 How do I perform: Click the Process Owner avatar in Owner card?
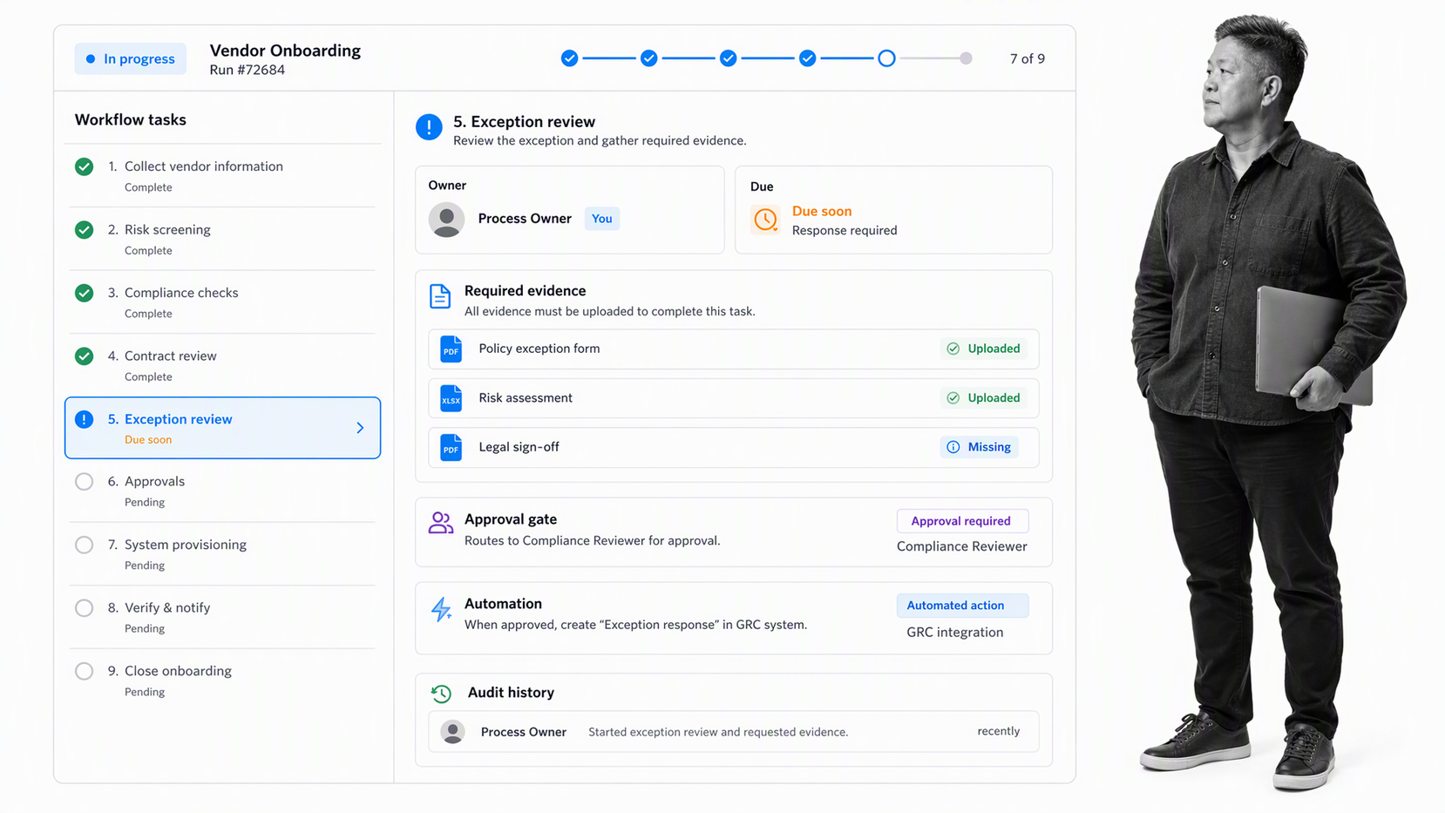(446, 220)
